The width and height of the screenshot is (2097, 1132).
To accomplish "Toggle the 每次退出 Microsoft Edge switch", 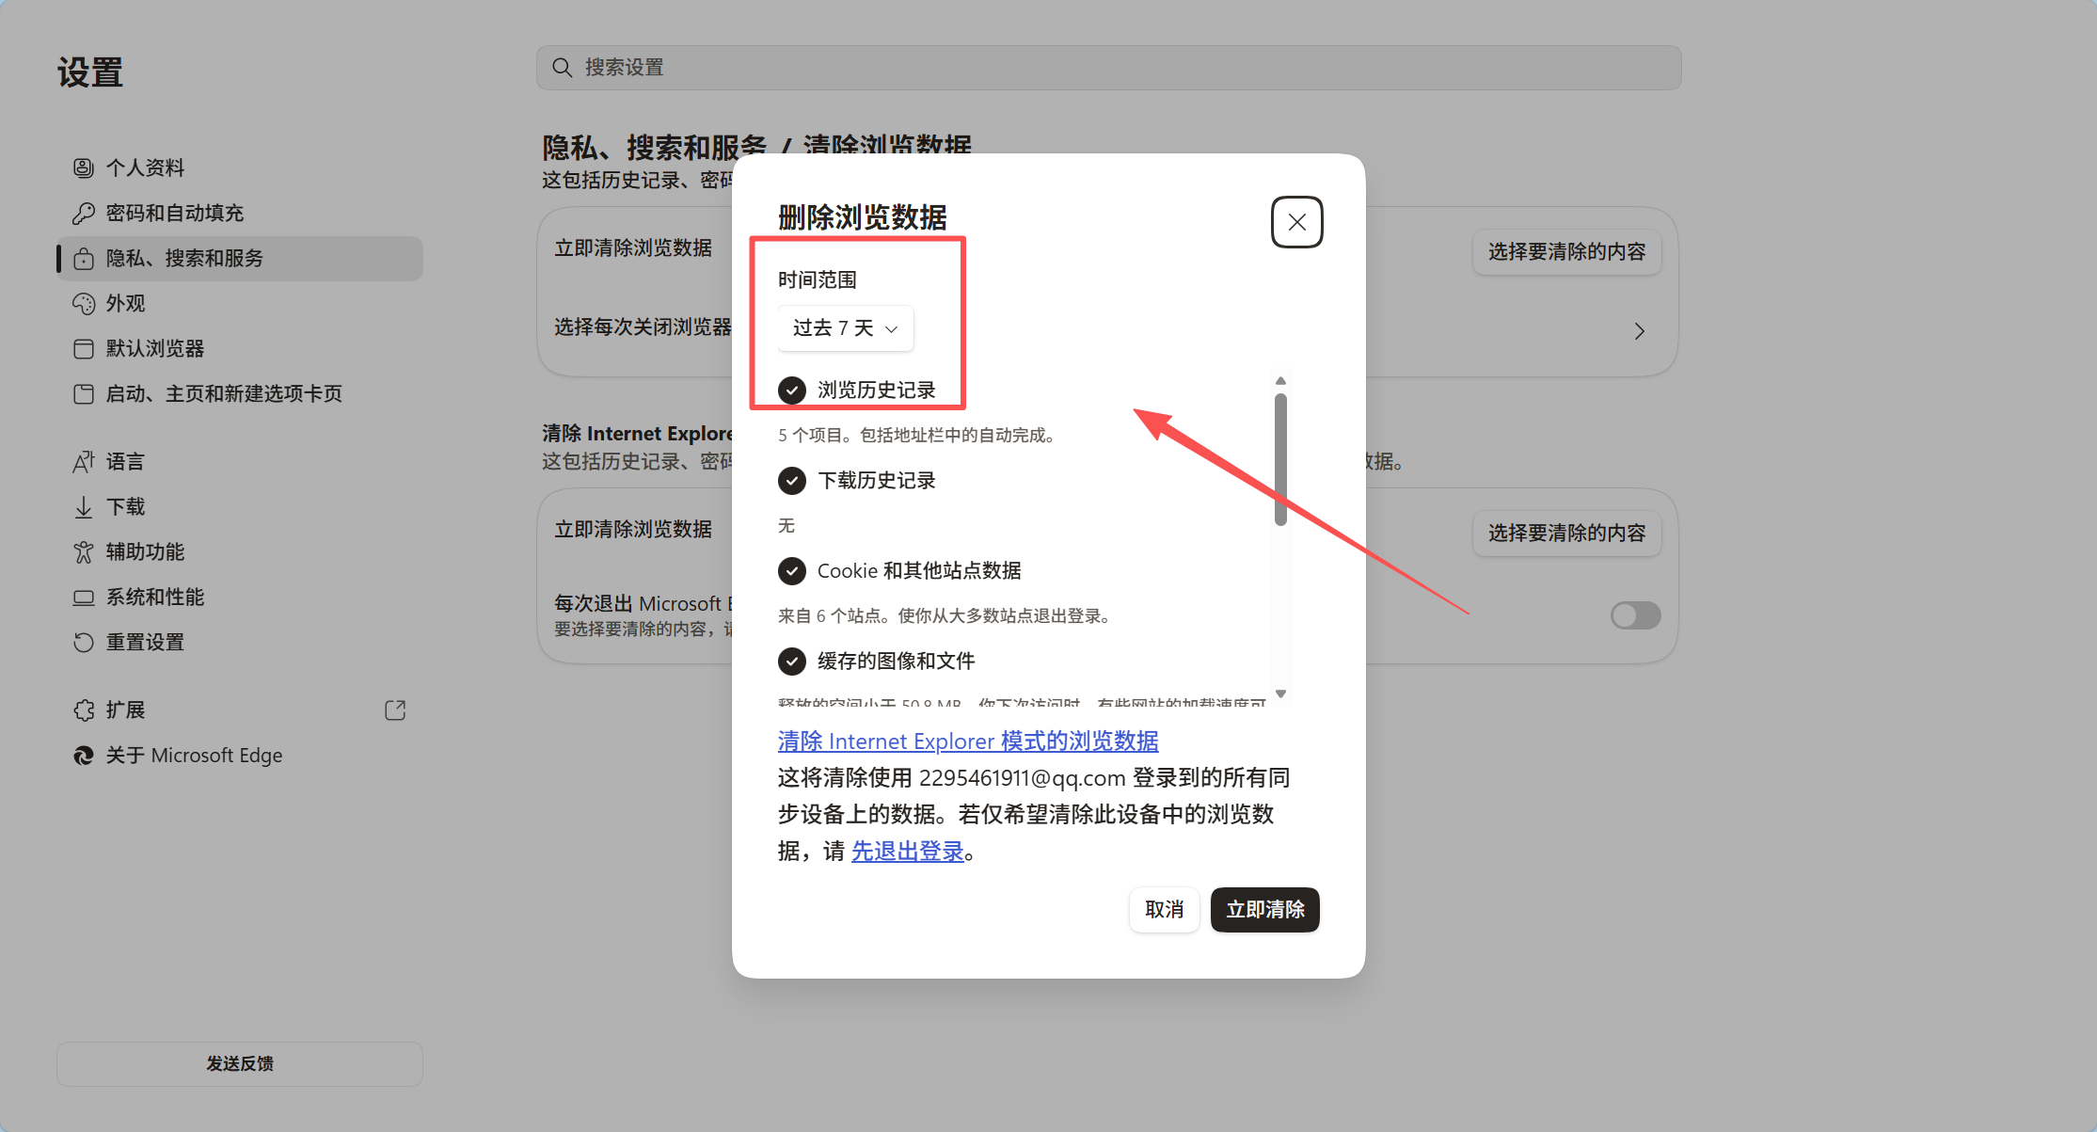I will click(1635, 615).
